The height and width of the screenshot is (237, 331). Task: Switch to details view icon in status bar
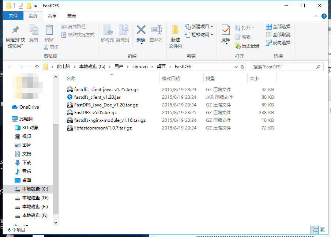(315, 230)
